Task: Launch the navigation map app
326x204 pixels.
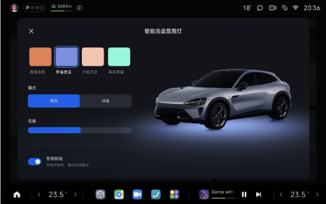Action: (119, 195)
